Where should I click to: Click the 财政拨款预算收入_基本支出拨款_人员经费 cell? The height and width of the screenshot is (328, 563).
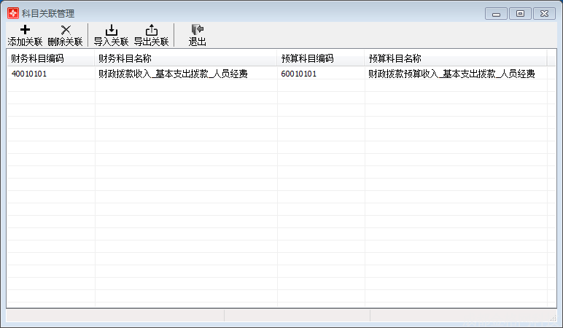click(451, 74)
